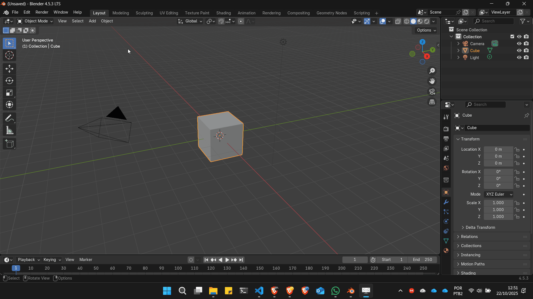Switch to the Sculpting workspace tab
The height and width of the screenshot is (299, 533).
(144, 13)
